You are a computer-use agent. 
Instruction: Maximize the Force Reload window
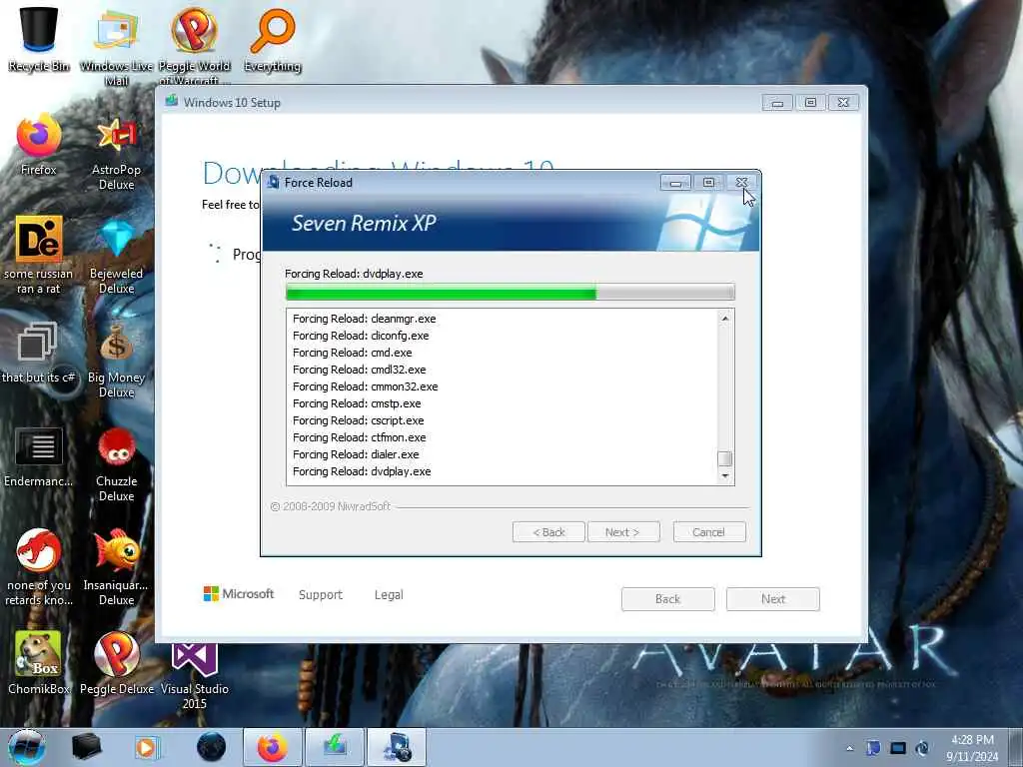tap(708, 183)
